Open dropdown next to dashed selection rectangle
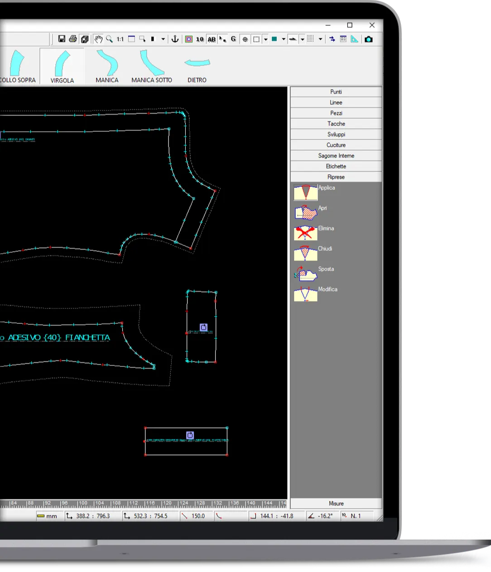 point(265,39)
